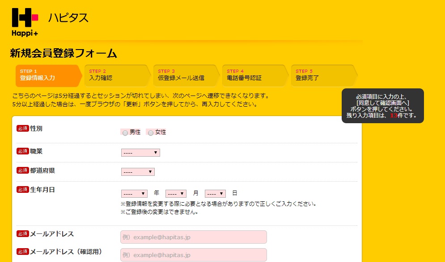The image size is (445, 262).
Task: Click STEP 4 電話番号認証 tab
Action: click(255, 75)
